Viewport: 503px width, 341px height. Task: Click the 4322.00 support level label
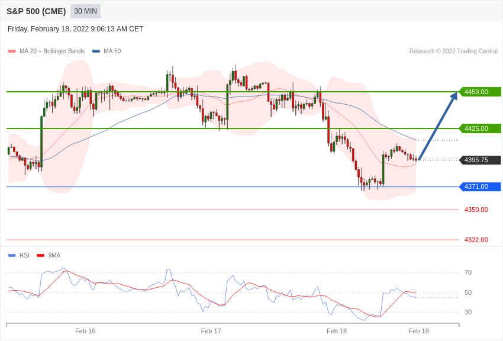coord(476,240)
